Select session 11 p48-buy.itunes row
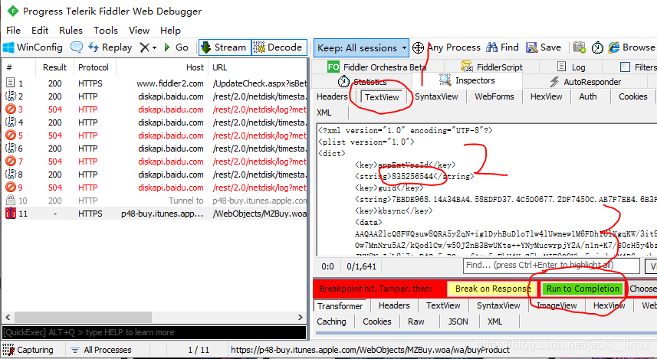 (155, 214)
